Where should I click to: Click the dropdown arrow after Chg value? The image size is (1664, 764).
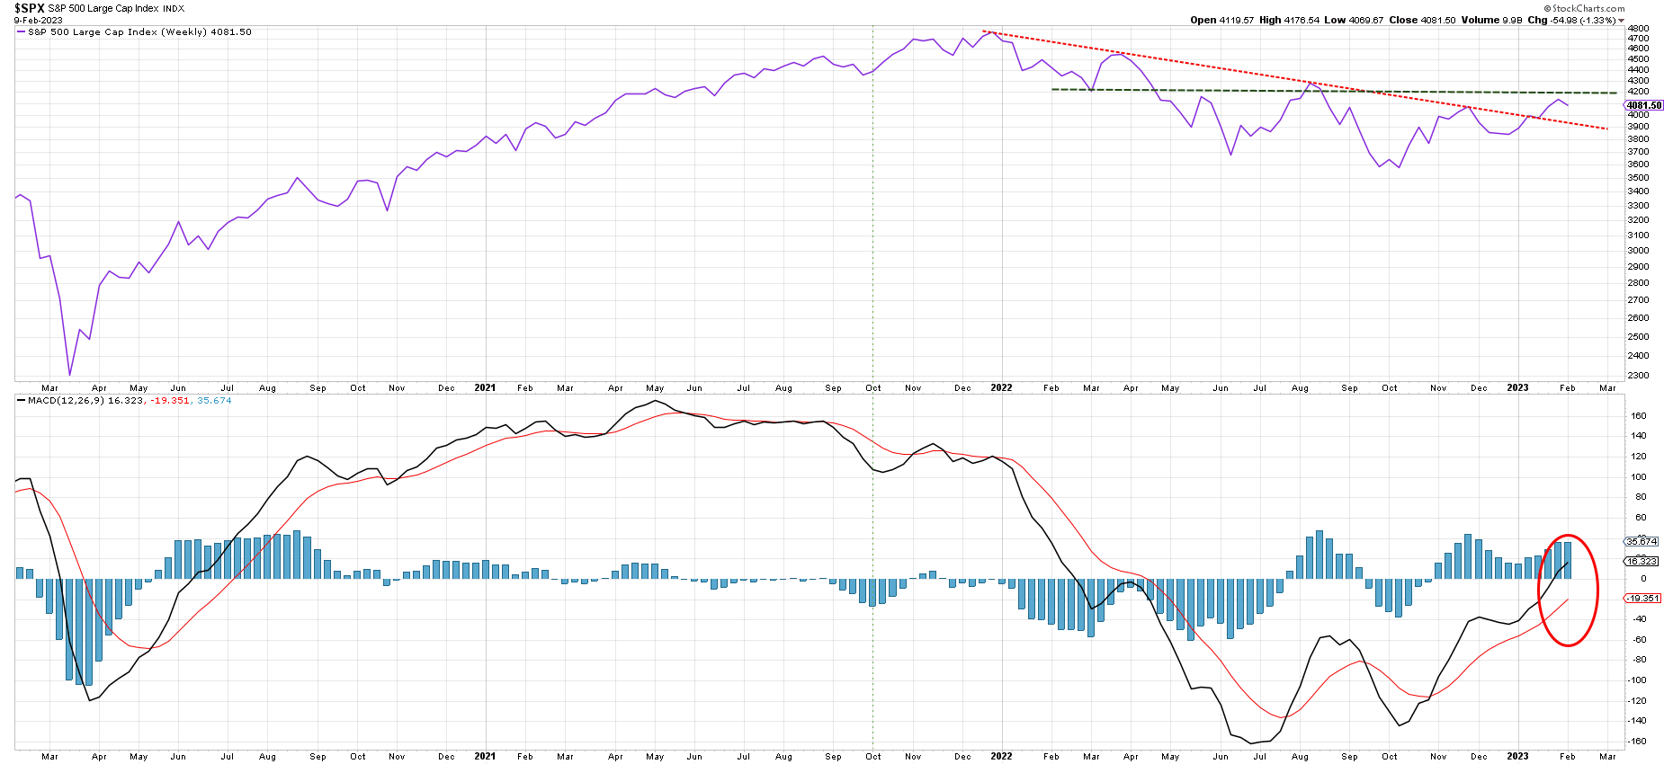click(x=1622, y=21)
